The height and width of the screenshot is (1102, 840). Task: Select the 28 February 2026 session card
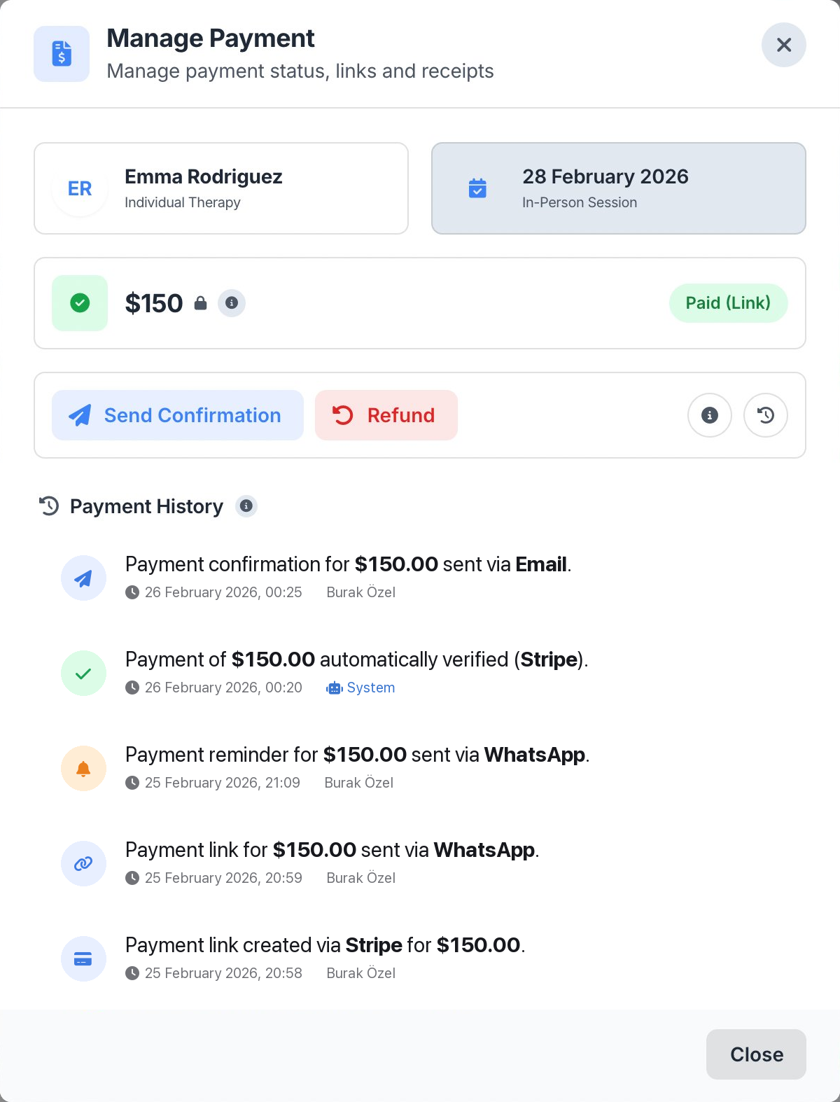pyautogui.click(x=619, y=188)
